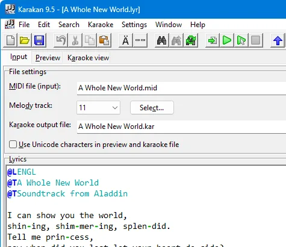Viewport: 286px width, 247px height.
Task: Switch to the Preview tab
Action: point(48,58)
